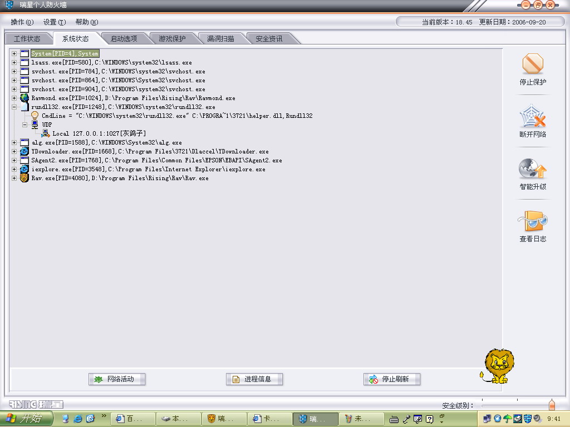570x427 pixels.
Task: Expand the alg.exe PID=1588 node
Action: pyautogui.click(x=14, y=142)
